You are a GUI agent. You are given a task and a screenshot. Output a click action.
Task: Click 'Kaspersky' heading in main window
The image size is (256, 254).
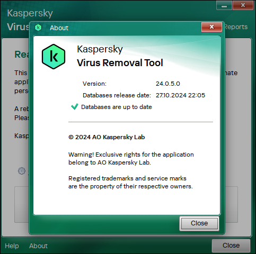tap(30, 13)
